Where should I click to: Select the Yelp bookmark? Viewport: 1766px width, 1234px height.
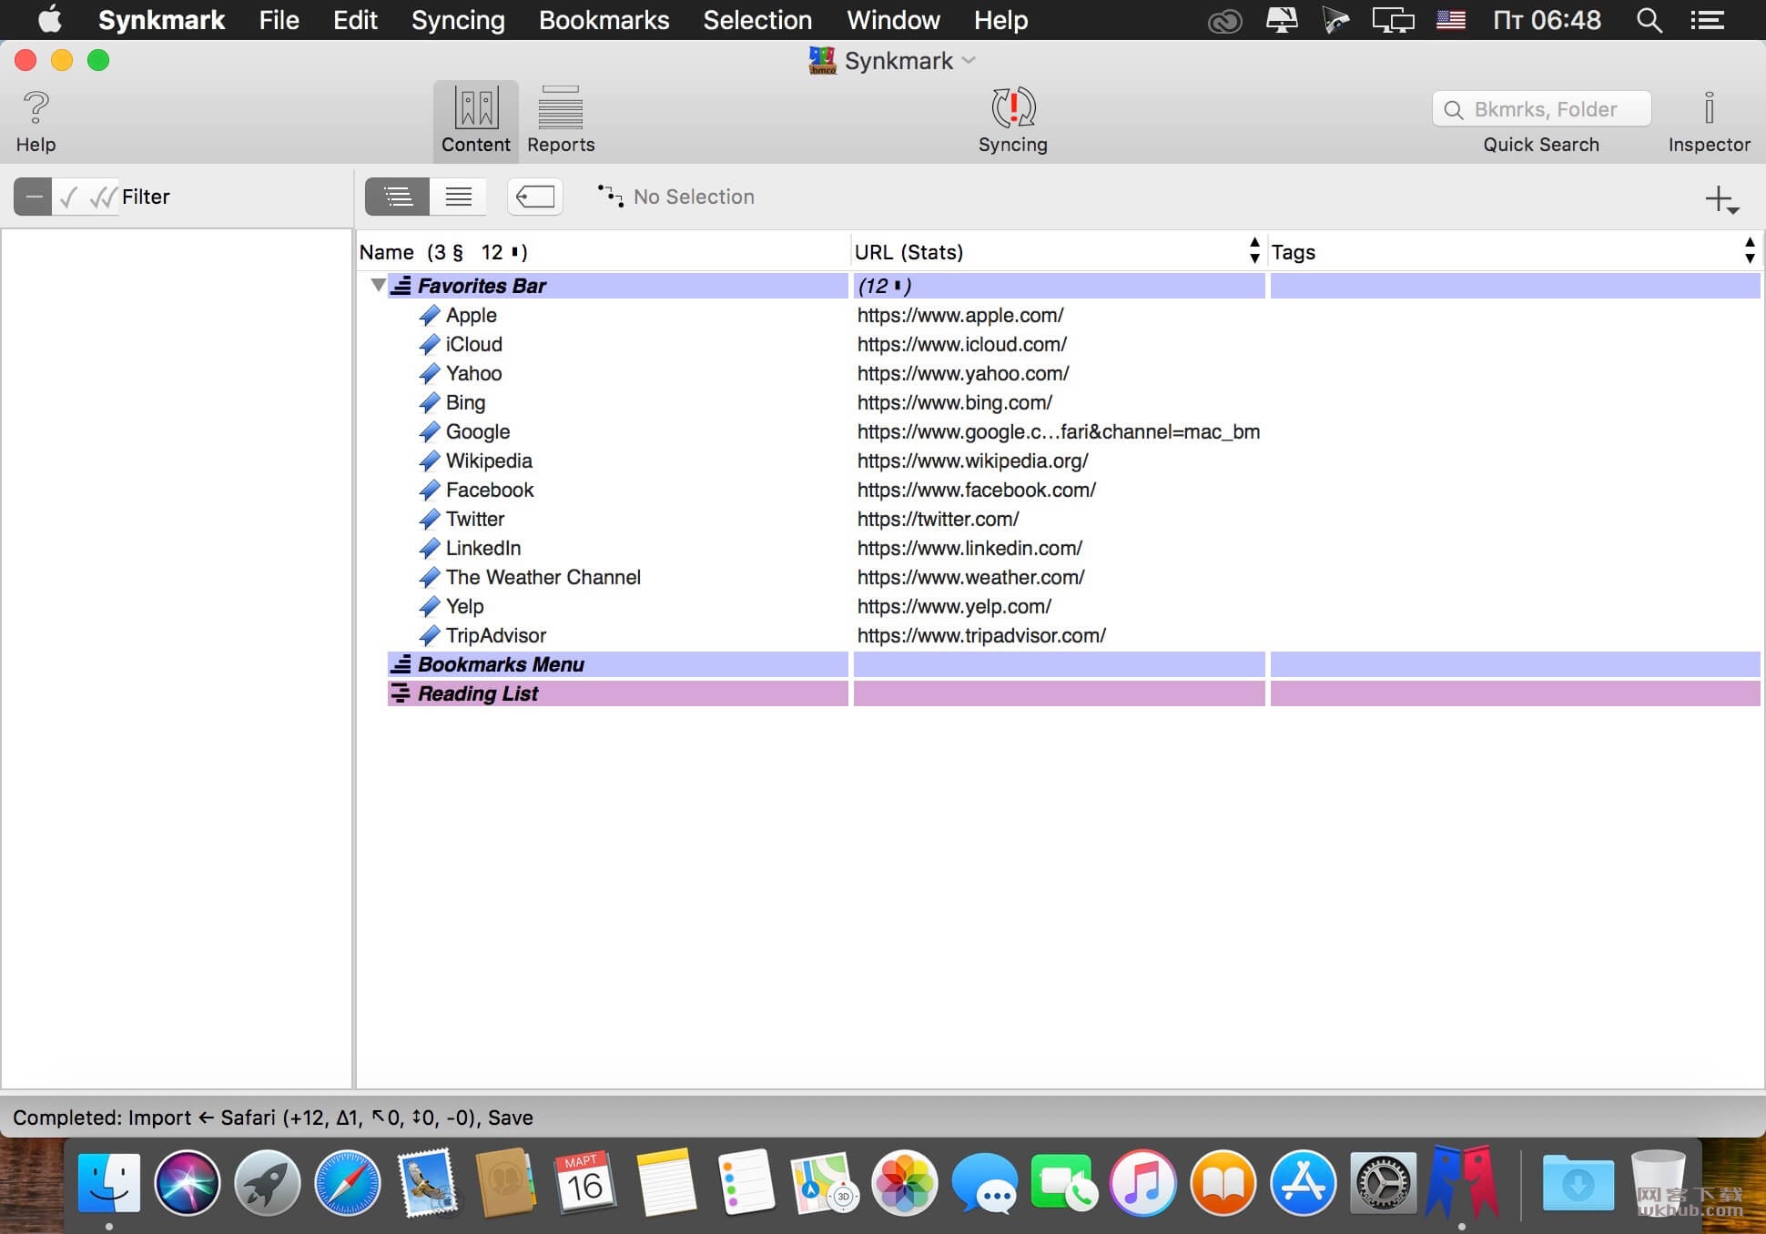[x=465, y=606]
